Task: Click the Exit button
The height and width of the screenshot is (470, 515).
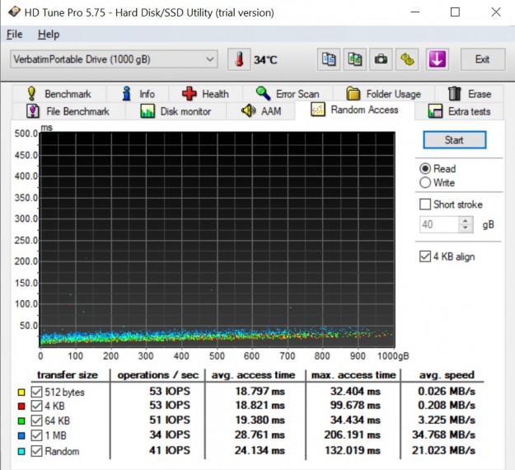Action: pos(482,59)
